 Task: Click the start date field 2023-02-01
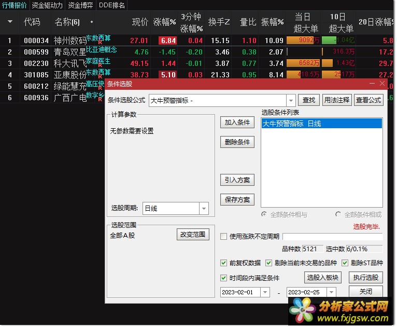coord(240,292)
